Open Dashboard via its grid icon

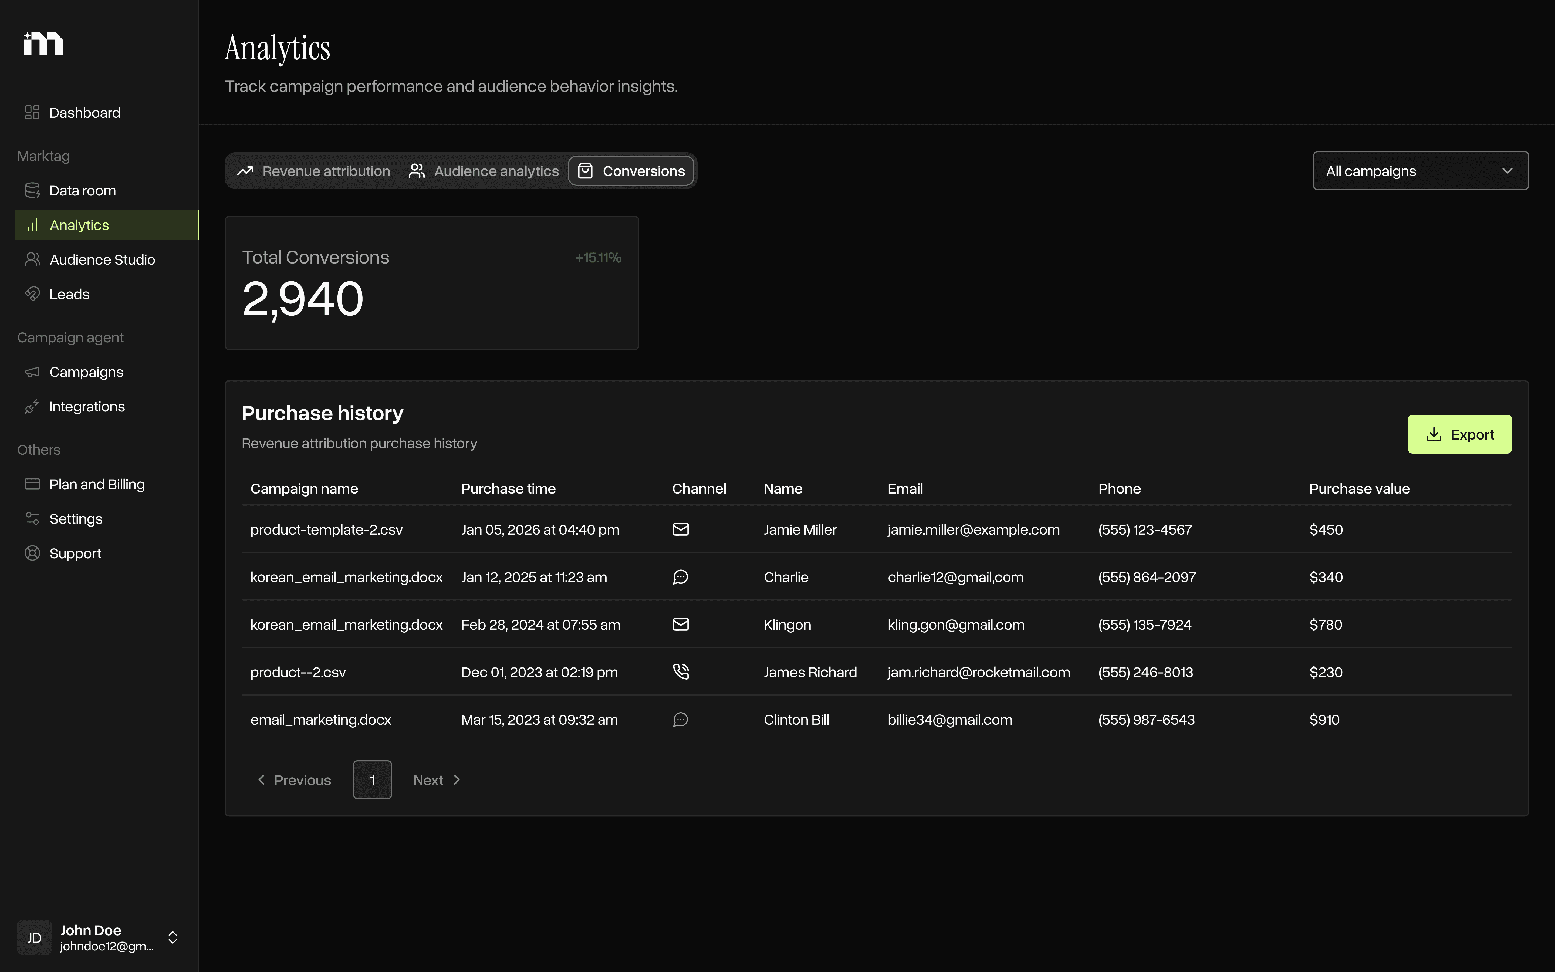click(32, 113)
